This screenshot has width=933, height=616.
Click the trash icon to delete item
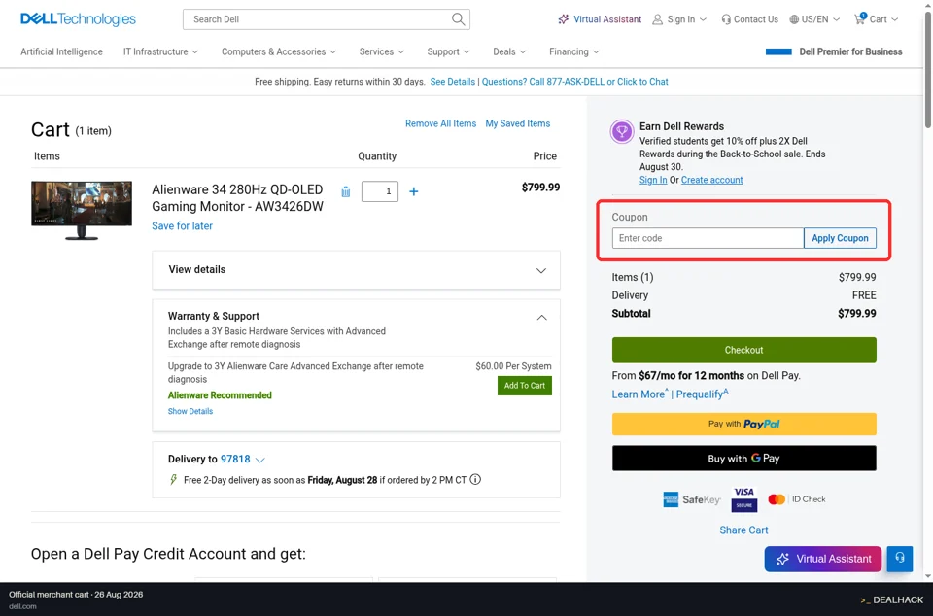pos(346,191)
